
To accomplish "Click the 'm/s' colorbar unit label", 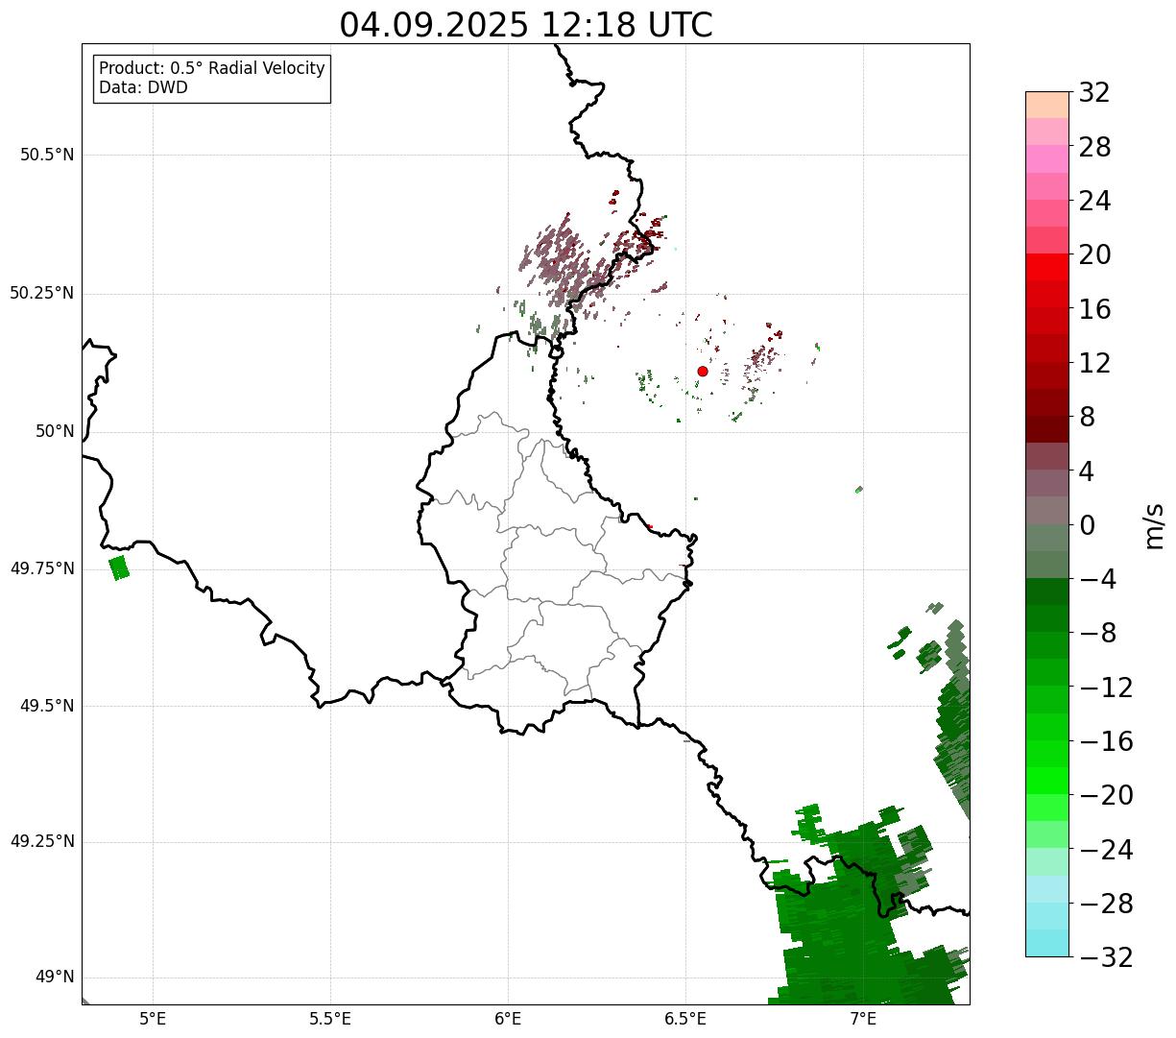I will coord(1154,525).
